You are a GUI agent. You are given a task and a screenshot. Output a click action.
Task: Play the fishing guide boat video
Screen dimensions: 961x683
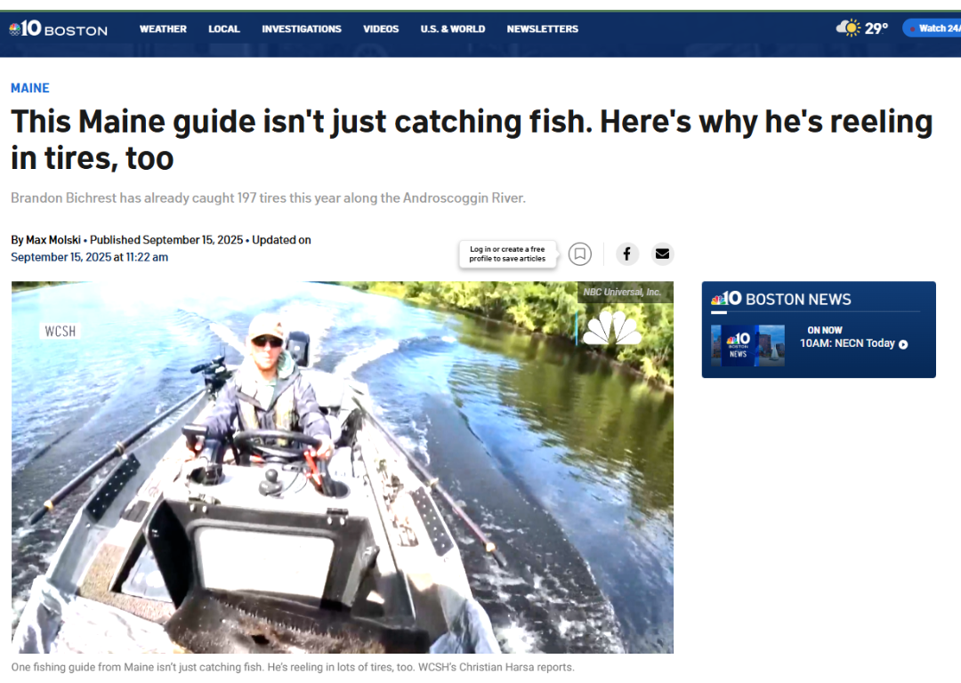coord(342,467)
